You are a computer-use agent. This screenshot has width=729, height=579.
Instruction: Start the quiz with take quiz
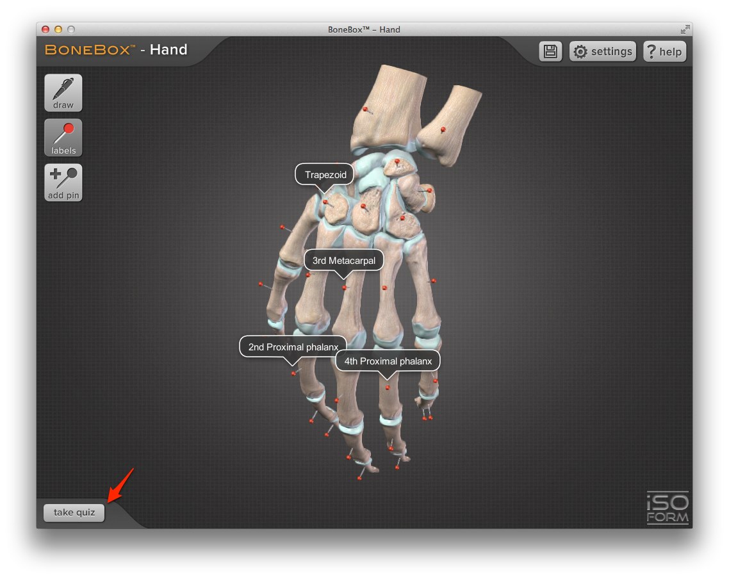(x=74, y=512)
